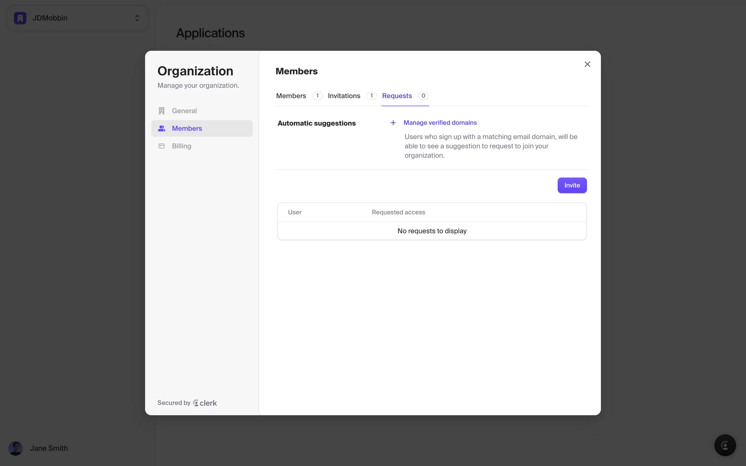This screenshot has width=746, height=466.
Task: Select the Requests tab
Action: pos(397,96)
